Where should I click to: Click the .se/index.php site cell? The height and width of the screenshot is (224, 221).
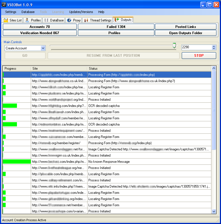coord(59,93)
